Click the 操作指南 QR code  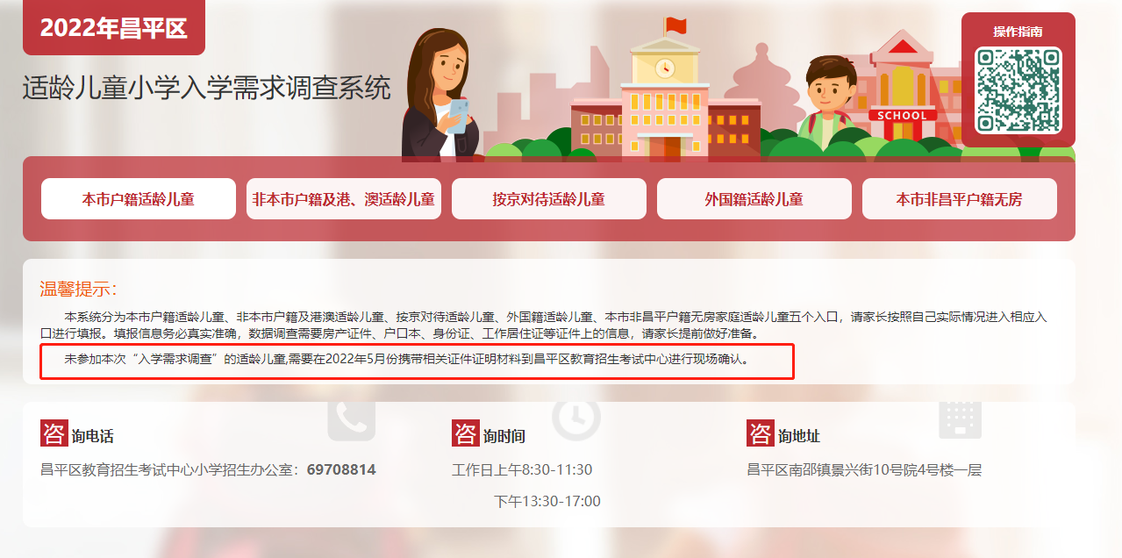1018,89
